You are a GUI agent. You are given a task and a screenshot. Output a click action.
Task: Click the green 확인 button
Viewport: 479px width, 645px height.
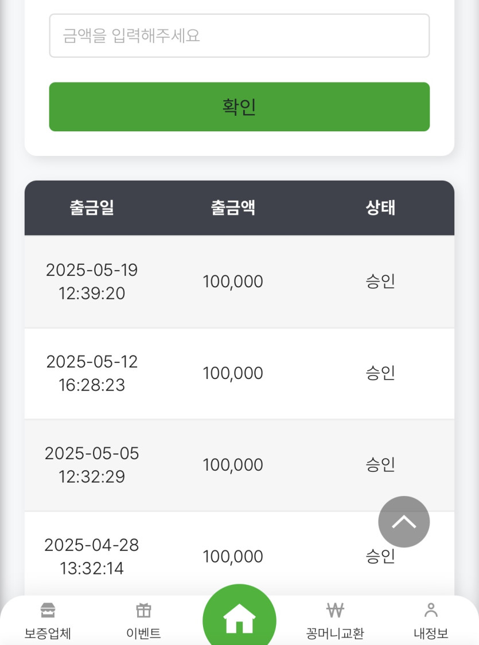(x=240, y=107)
